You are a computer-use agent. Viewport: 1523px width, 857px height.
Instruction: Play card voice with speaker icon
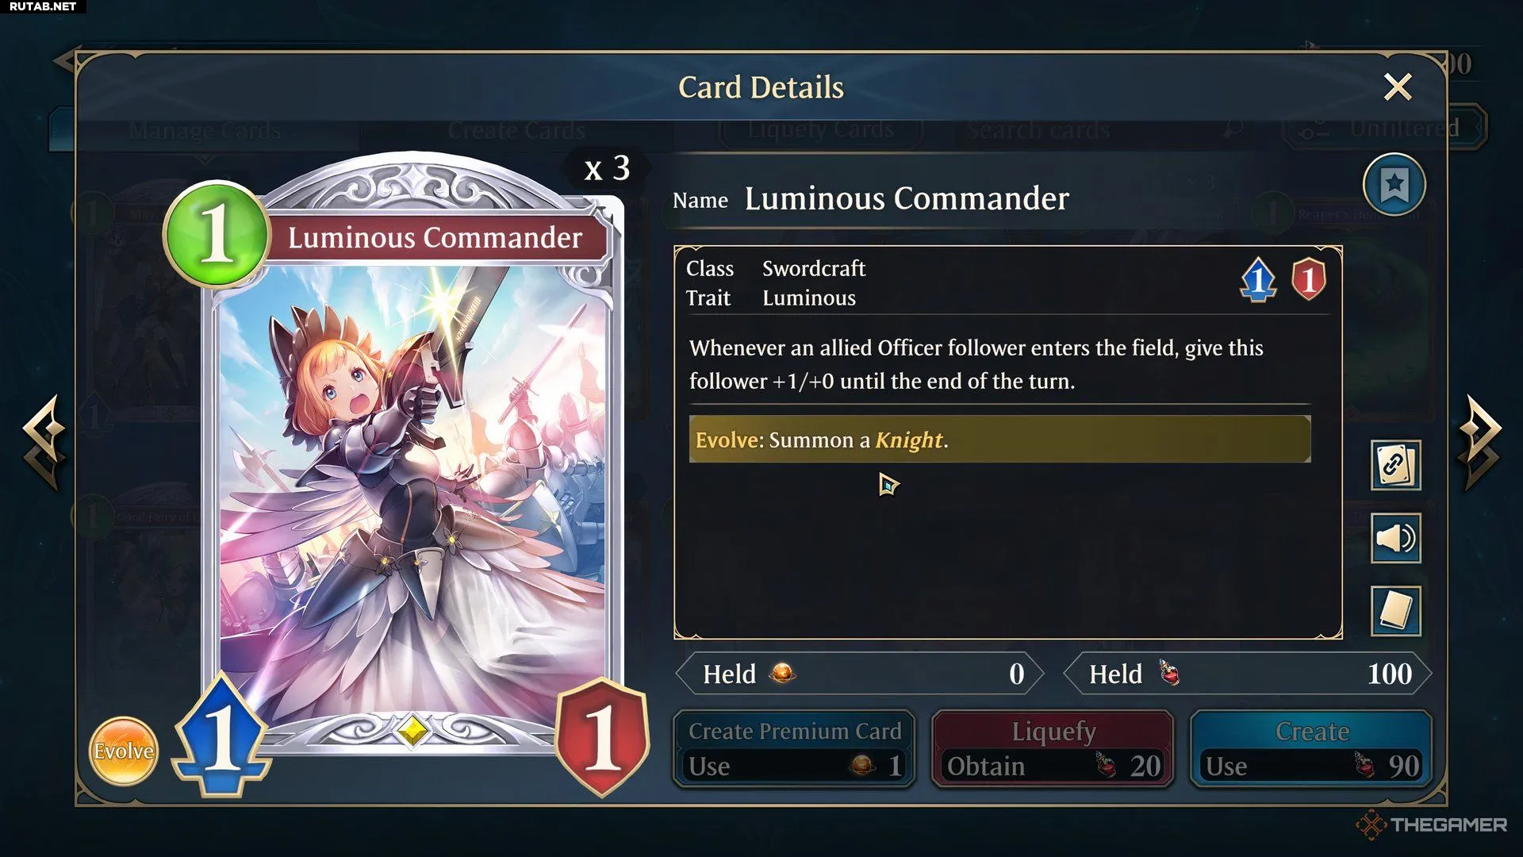[x=1395, y=539]
